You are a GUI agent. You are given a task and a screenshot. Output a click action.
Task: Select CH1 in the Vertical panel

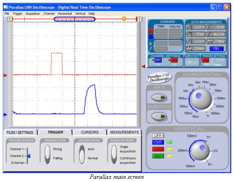click(x=158, y=143)
